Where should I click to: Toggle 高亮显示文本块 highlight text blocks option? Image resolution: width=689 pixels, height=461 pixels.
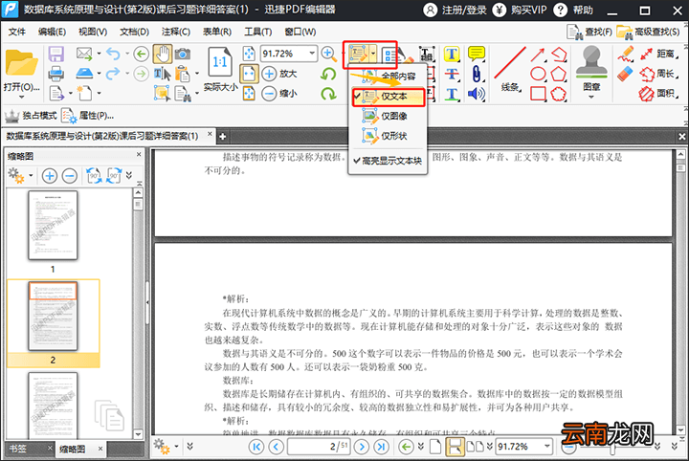(x=388, y=161)
